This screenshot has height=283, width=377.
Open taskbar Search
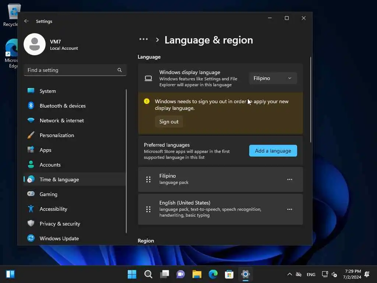148,274
